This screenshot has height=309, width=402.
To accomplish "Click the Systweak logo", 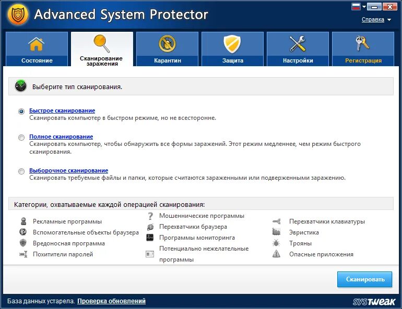I will click(x=374, y=301).
